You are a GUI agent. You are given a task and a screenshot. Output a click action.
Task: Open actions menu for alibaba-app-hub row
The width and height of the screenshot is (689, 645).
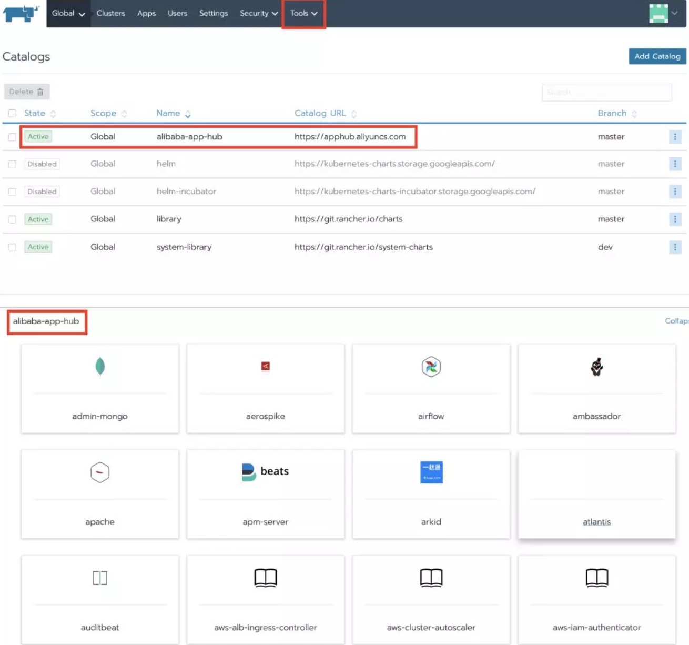point(675,137)
